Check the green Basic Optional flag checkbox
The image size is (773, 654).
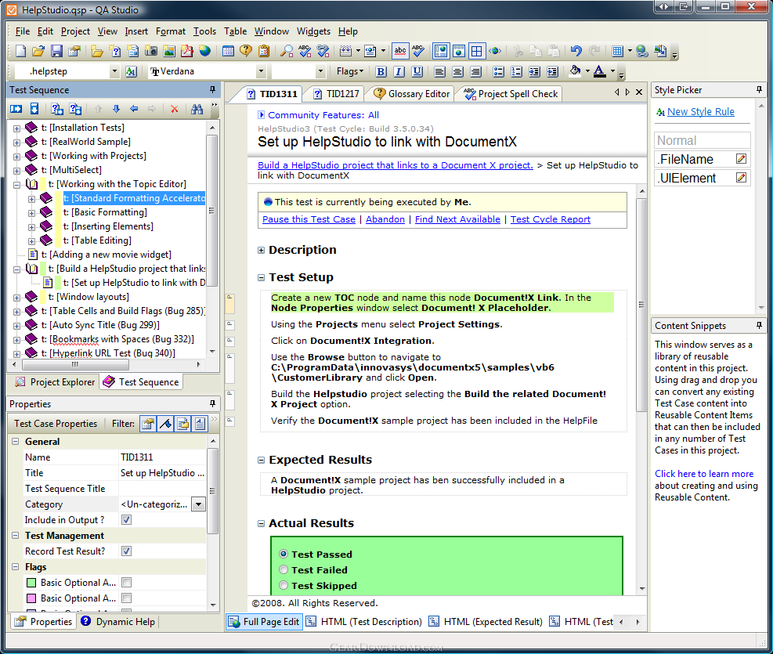[x=127, y=583]
